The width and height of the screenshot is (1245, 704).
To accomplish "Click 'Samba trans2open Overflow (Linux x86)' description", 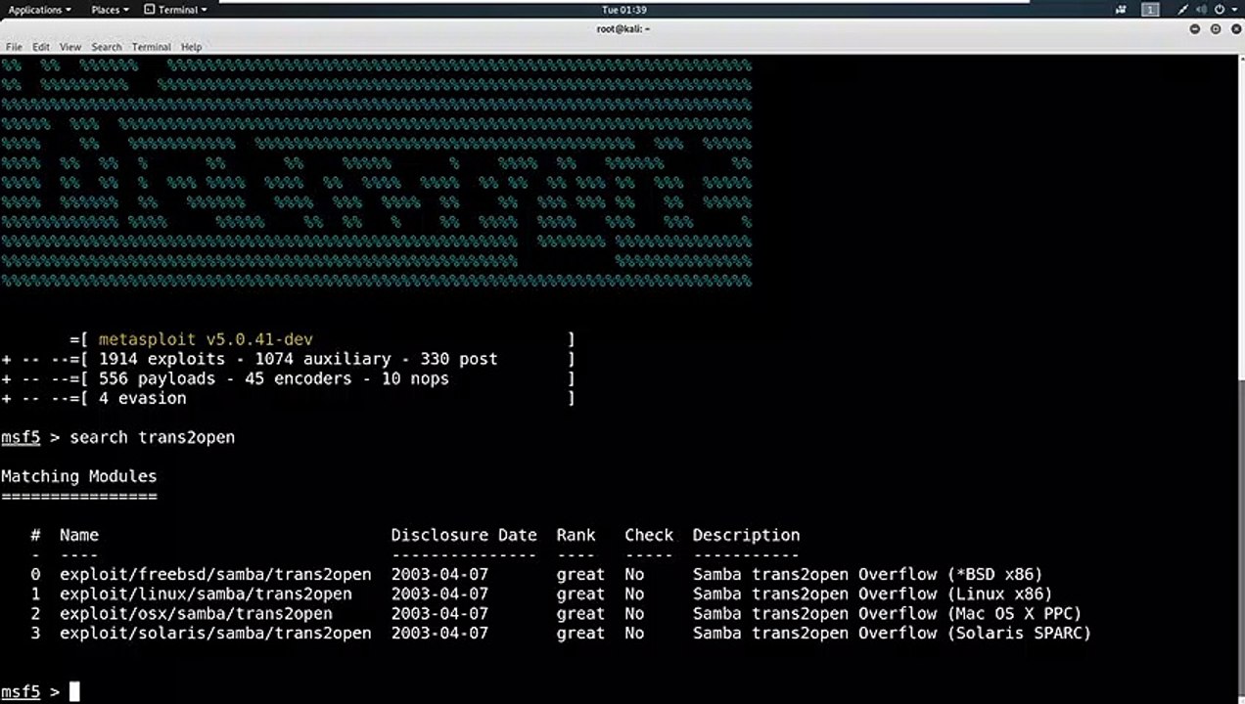I will click(873, 594).
